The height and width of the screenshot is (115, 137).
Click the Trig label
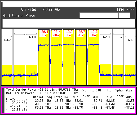[x=121, y=10]
